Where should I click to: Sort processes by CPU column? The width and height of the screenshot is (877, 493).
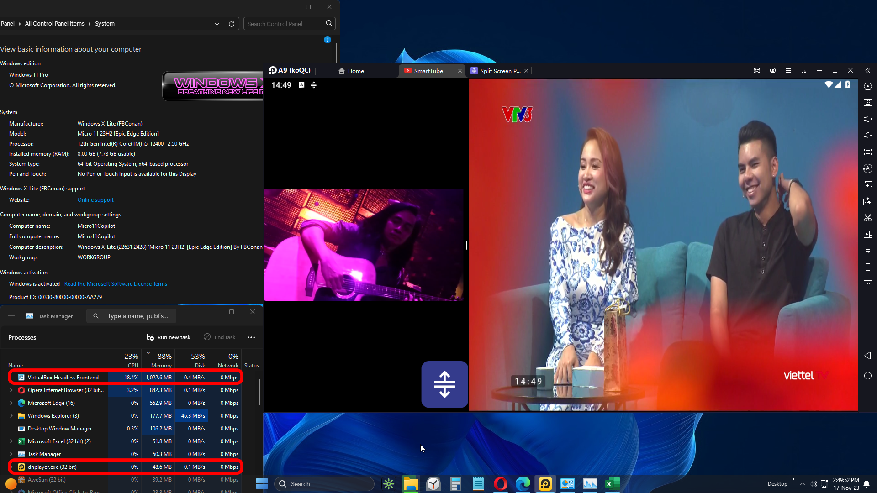click(x=125, y=359)
